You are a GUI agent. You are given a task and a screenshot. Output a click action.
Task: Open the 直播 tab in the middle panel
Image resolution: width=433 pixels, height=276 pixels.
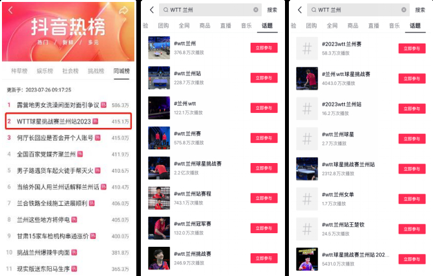tap(226, 26)
